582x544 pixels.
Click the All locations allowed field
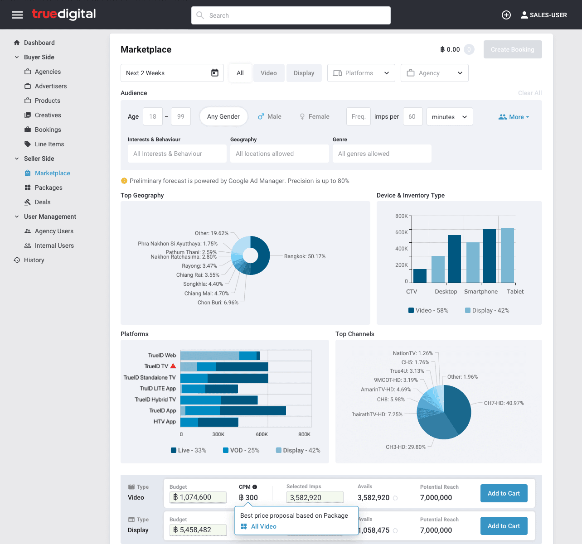point(280,154)
